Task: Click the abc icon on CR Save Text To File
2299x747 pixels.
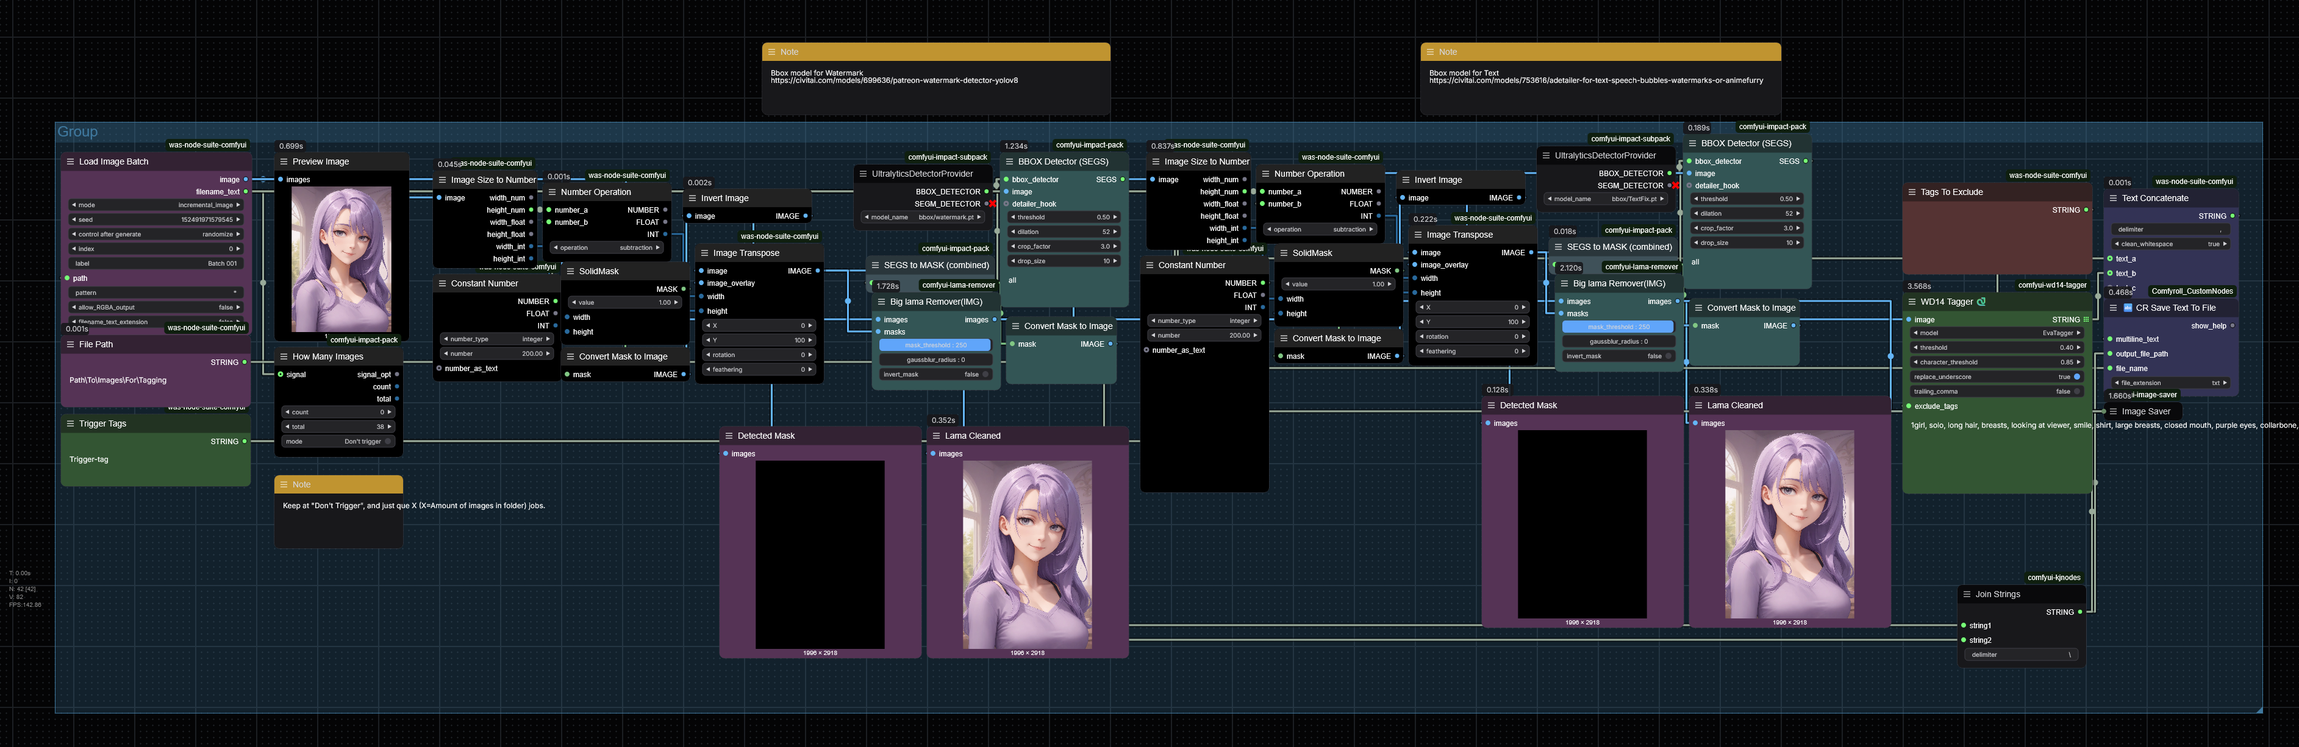Action: point(2128,308)
